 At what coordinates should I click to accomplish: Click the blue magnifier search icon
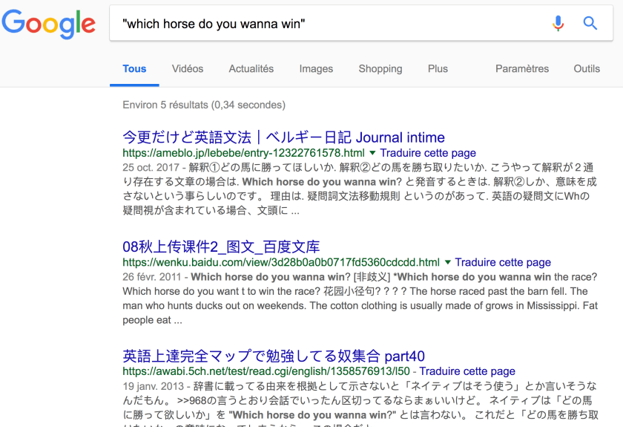point(590,24)
